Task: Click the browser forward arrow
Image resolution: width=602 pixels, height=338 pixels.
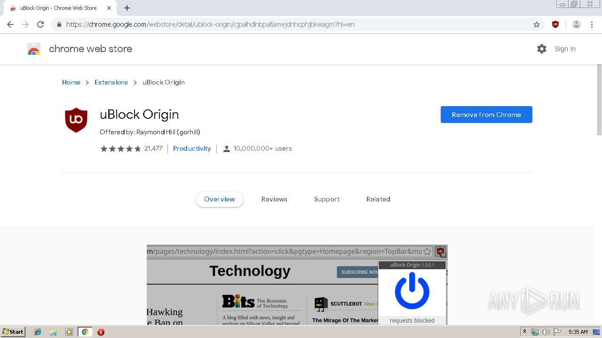Action: tap(25, 24)
